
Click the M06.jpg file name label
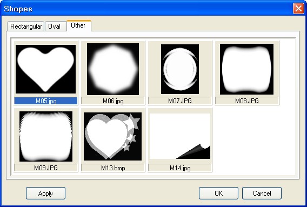click(x=113, y=101)
